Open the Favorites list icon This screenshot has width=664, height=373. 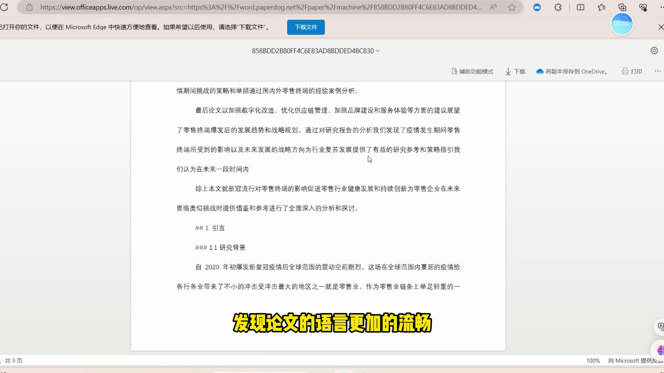coord(601,7)
